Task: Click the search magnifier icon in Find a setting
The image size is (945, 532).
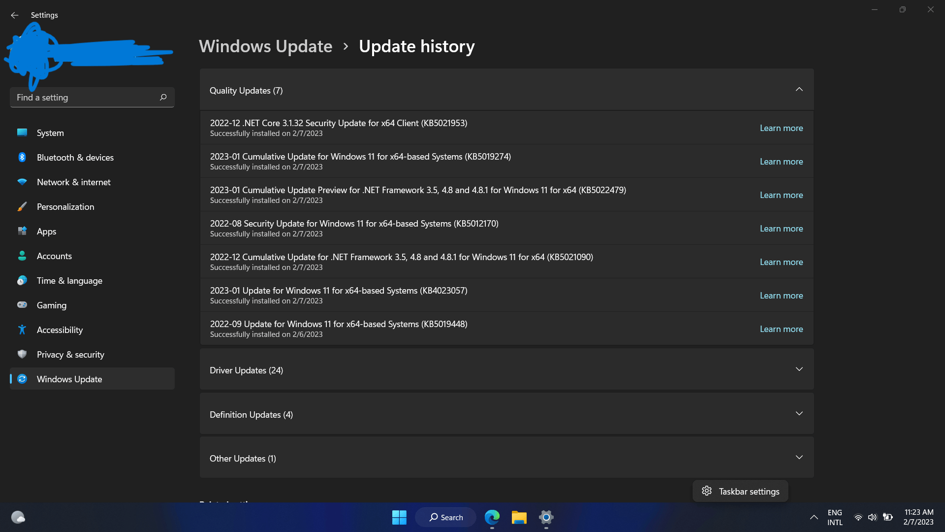Action: pos(163,97)
